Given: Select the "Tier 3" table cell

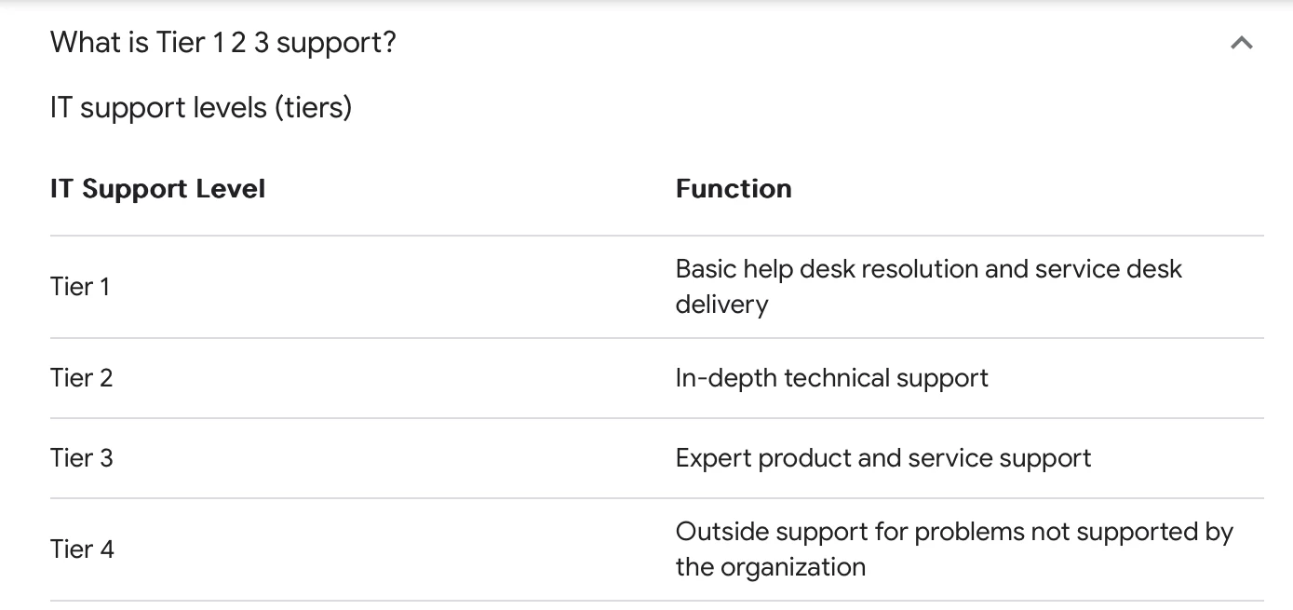Looking at the screenshot, I should pos(82,458).
